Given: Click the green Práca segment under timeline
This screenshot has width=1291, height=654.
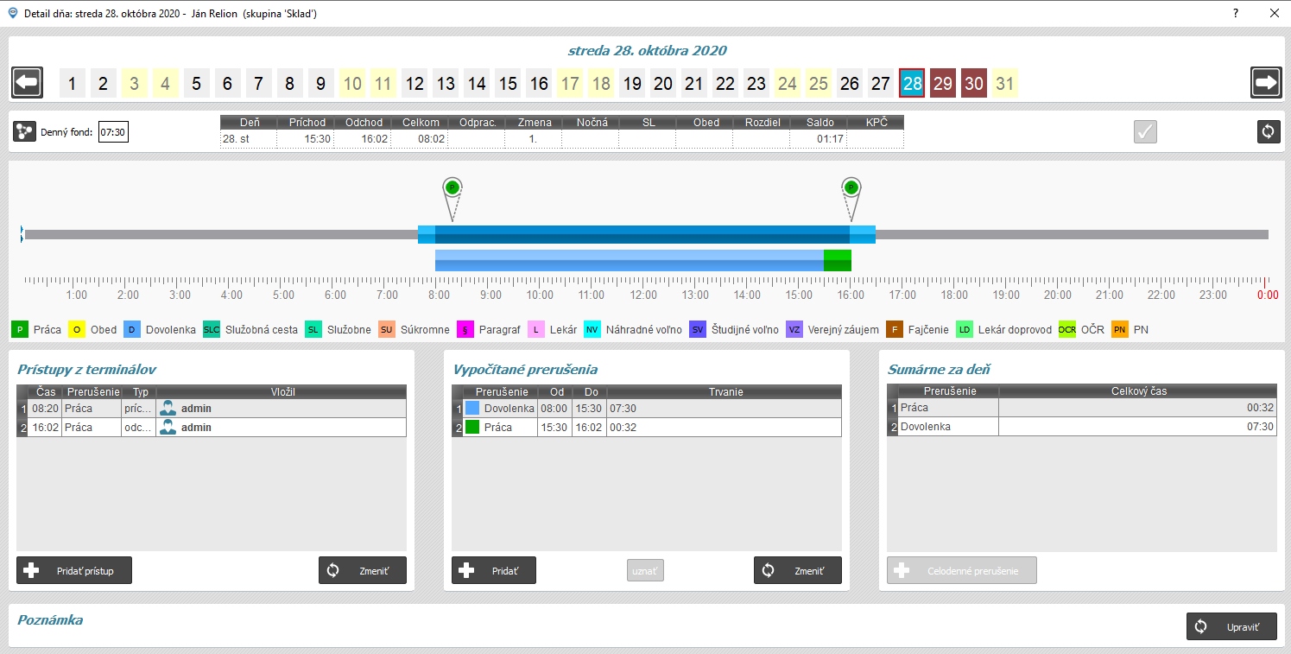Looking at the screenshot, I should (x=838, y=260).
